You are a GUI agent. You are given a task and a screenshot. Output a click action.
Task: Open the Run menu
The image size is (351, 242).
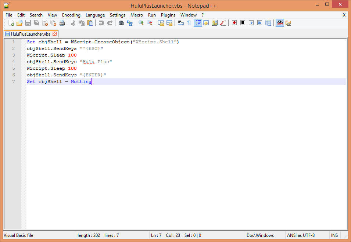pyautogui.click(x=152, y=15)
